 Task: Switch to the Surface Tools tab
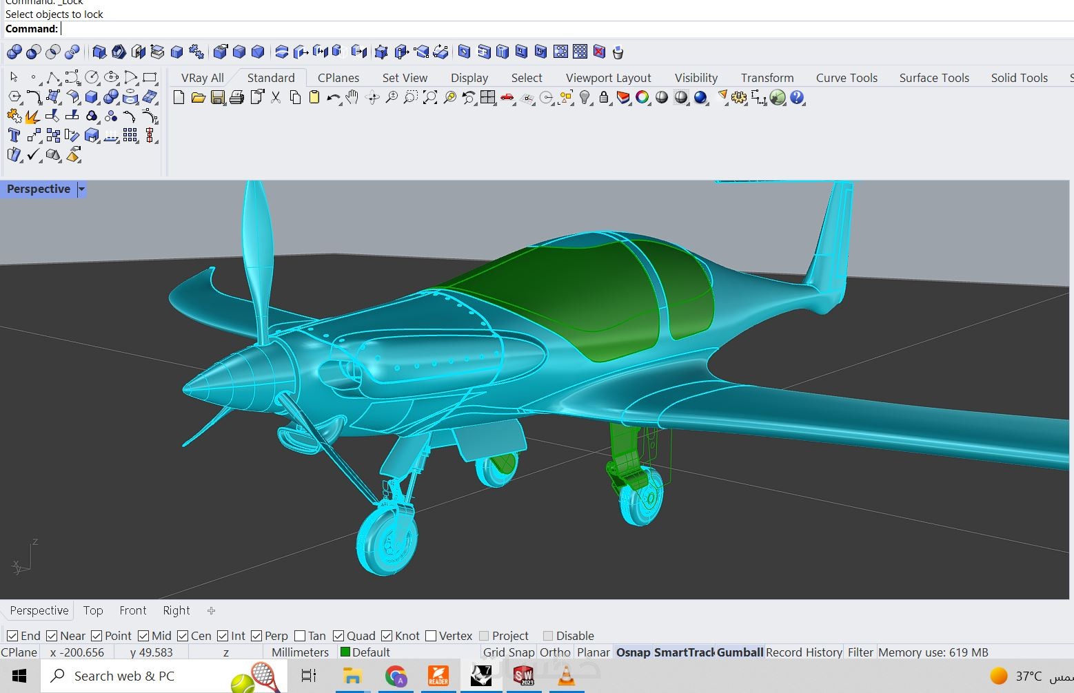[x=933, y=78]
